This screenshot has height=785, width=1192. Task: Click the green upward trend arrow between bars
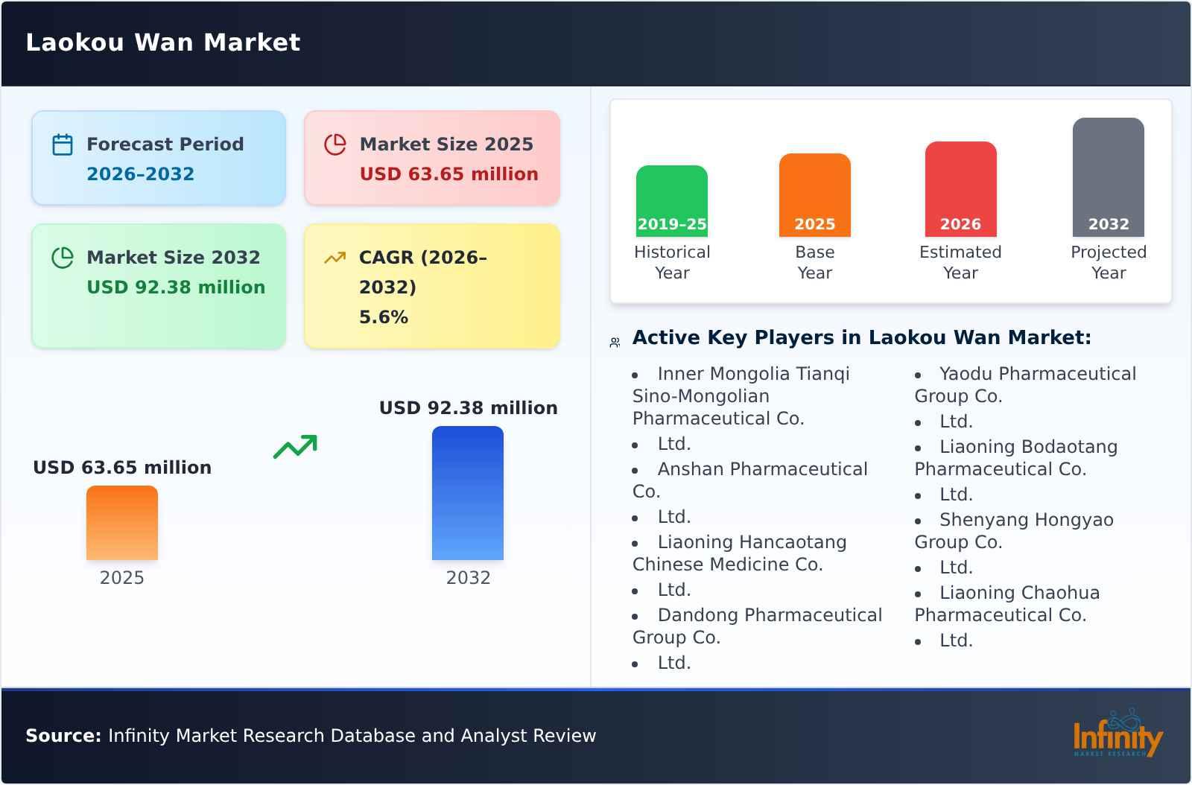coord(295,447)
